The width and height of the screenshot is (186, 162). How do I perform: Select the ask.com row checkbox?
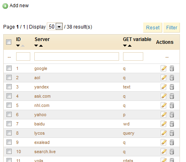coord(9,96)
